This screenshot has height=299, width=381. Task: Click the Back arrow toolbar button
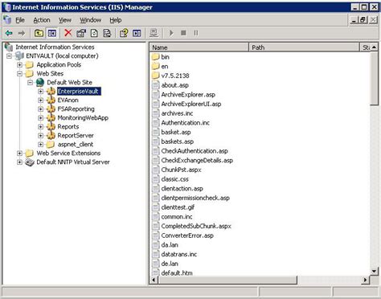[9, 33]
